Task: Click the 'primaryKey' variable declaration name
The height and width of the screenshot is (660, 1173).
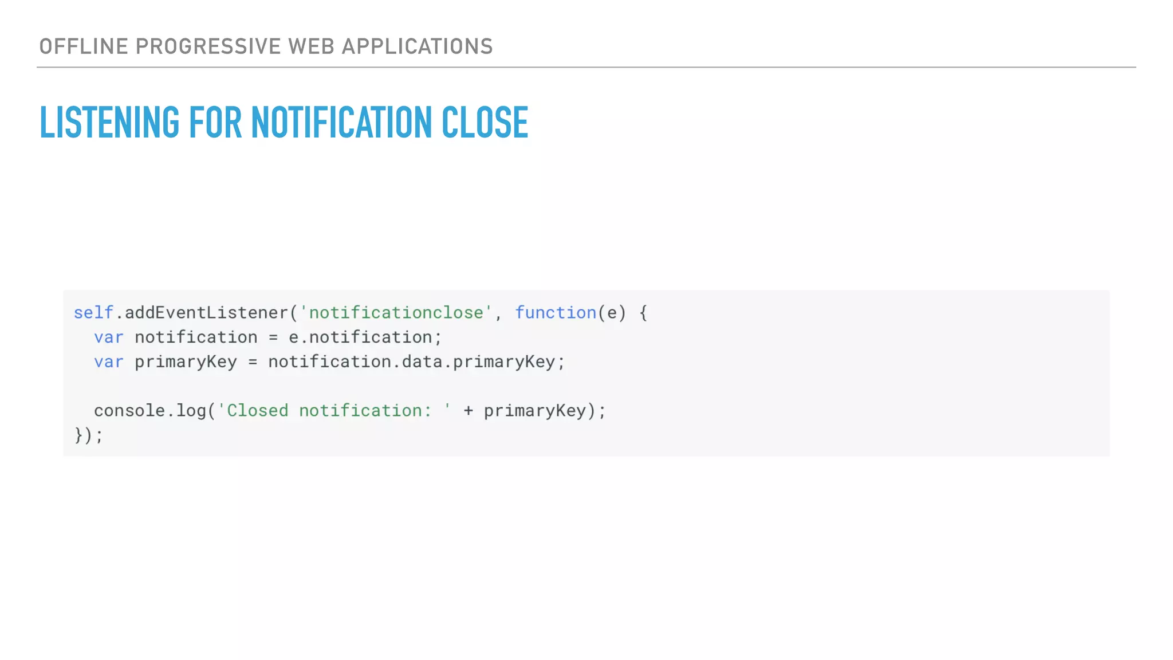Action: 186,362
